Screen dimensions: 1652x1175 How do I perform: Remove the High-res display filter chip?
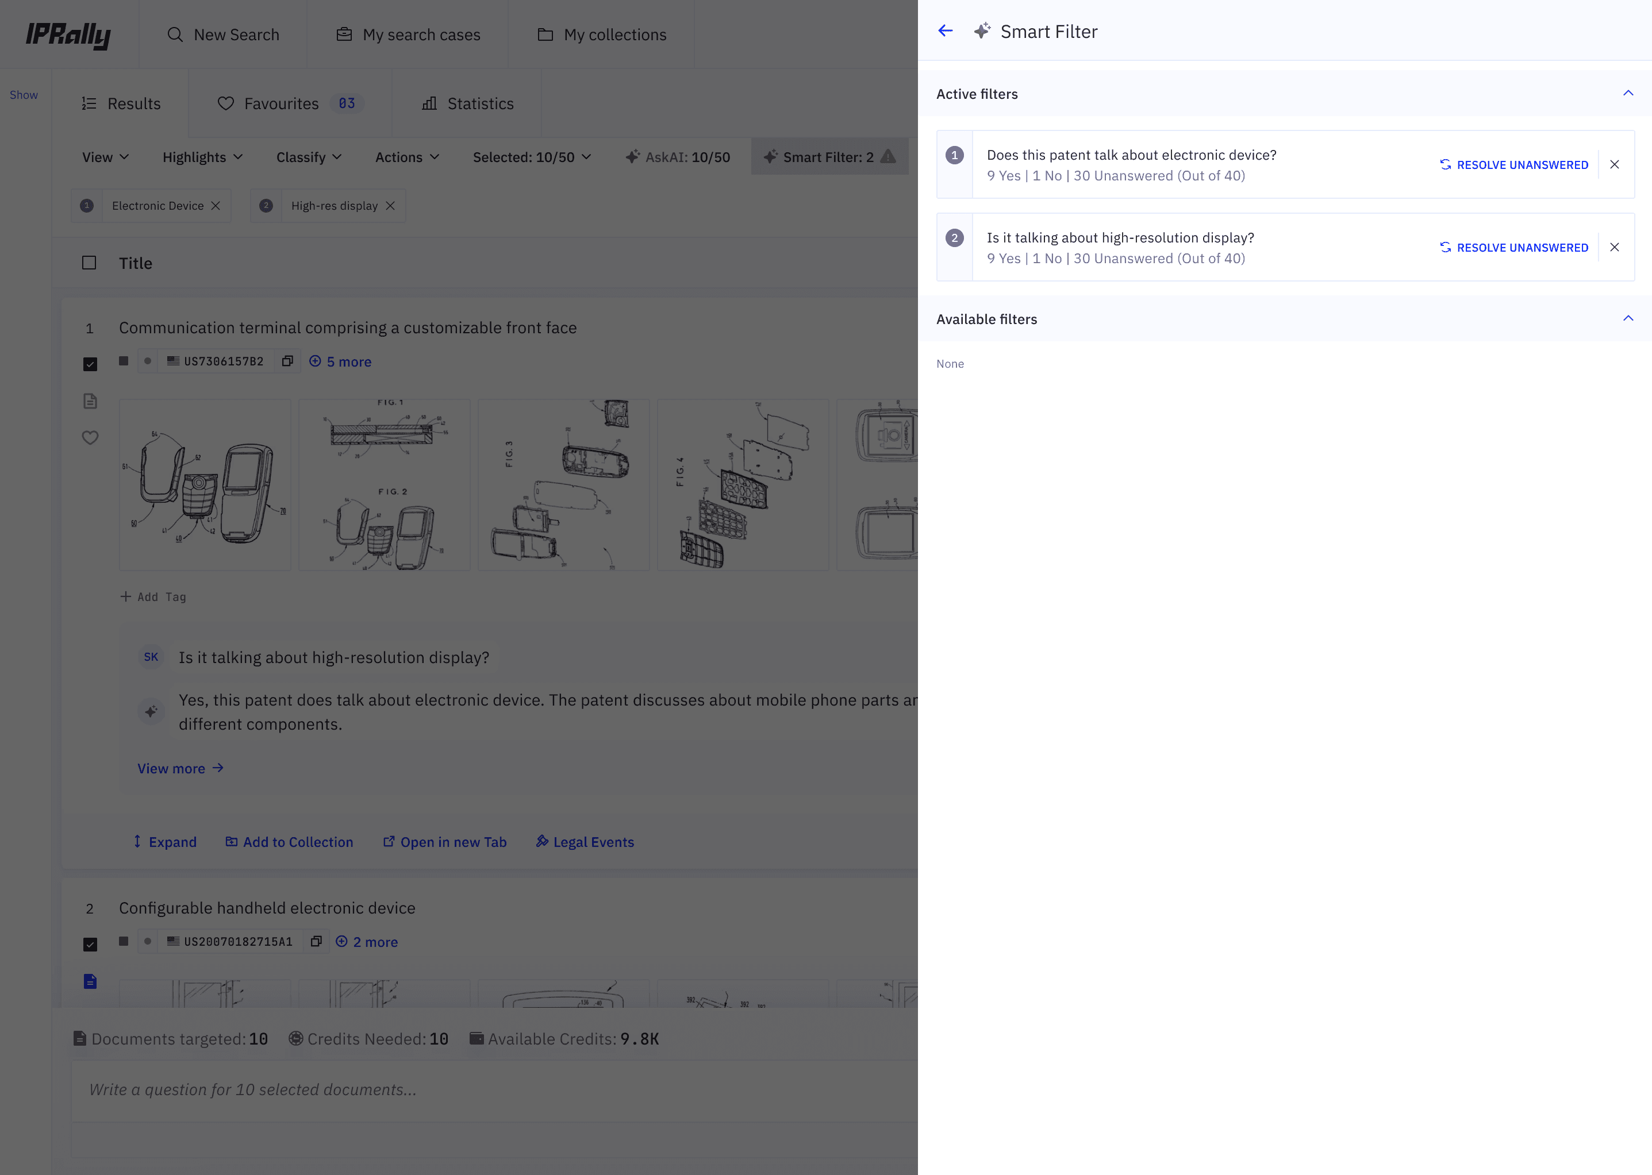click(390, 206)
